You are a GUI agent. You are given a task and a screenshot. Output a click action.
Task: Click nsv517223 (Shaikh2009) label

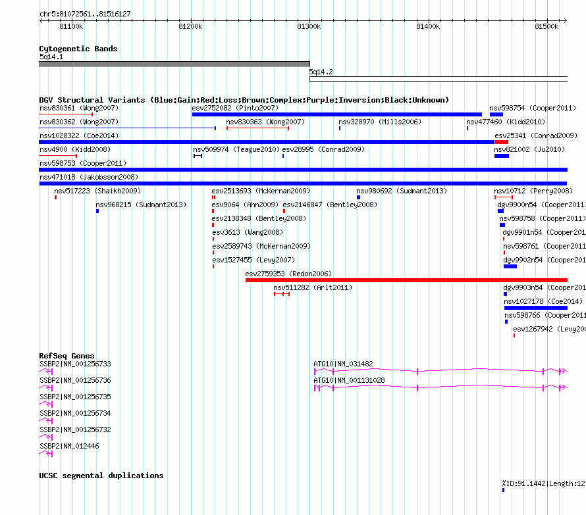pyautogui.click(x=97, y=191)
